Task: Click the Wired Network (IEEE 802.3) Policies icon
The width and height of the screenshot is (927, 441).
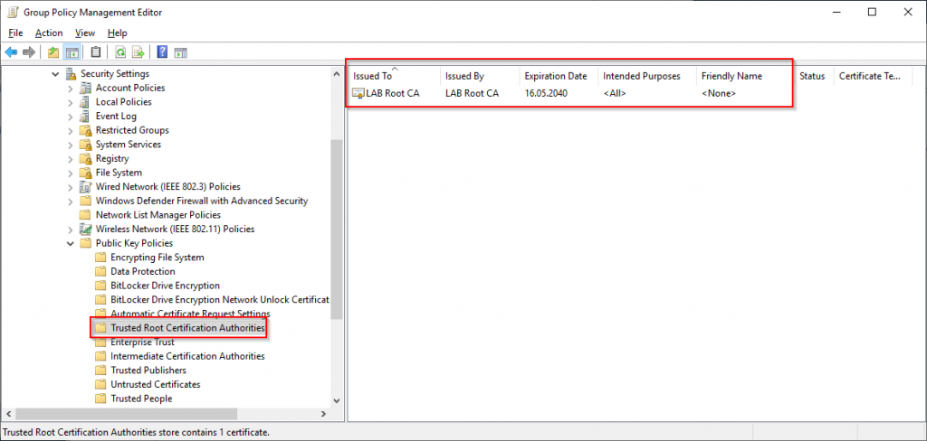Action: click(x=86, y=187)
